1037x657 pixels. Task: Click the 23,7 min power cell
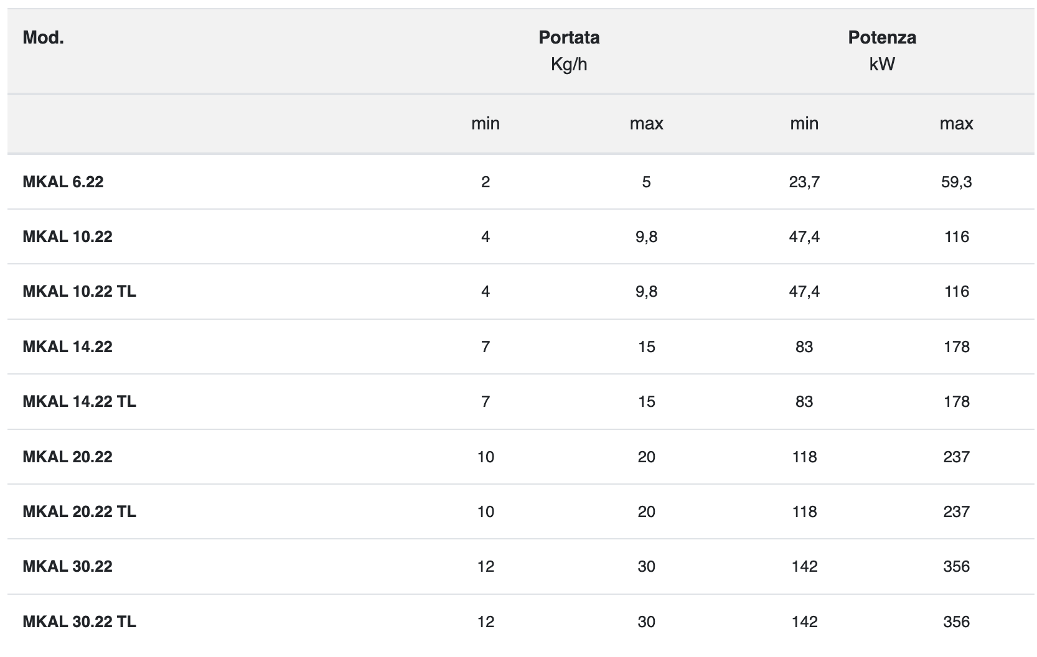click(804, 182)
